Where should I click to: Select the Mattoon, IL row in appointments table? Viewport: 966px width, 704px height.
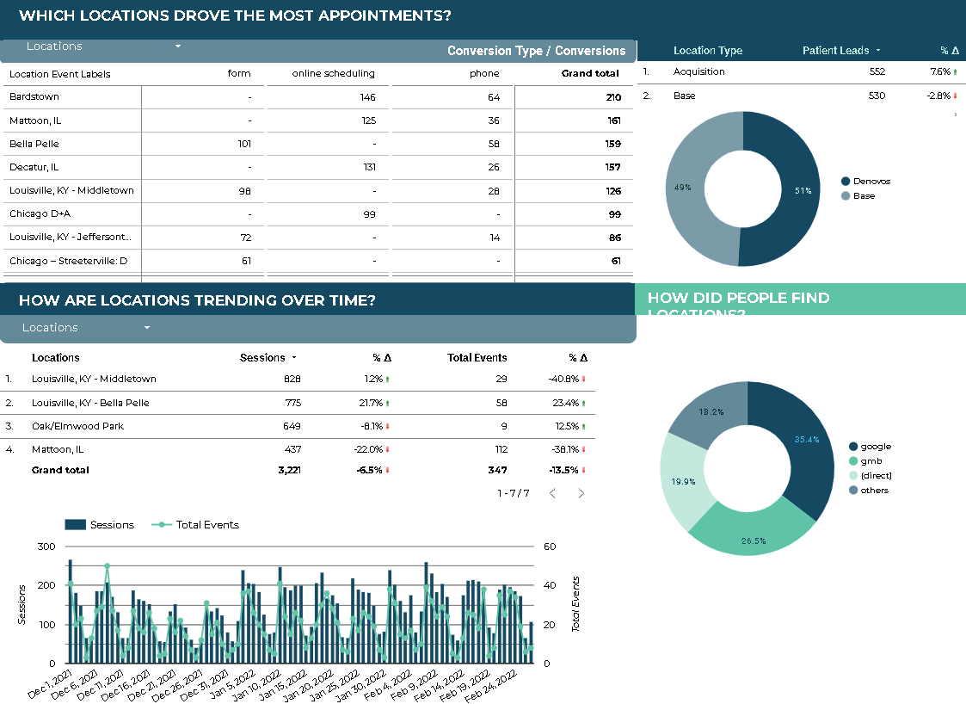318,120
